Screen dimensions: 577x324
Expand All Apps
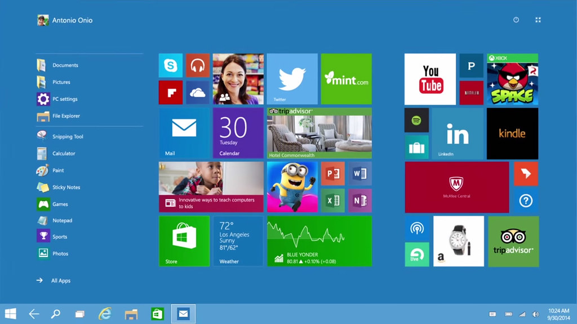[x=54, y=281]
